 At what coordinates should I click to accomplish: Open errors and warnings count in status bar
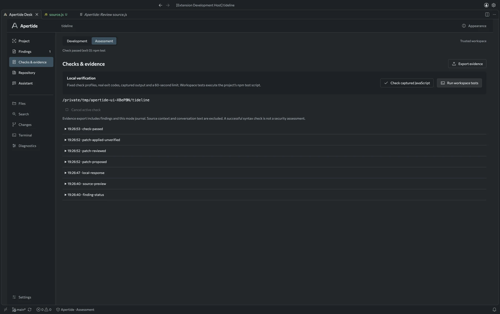pos(44,310)
